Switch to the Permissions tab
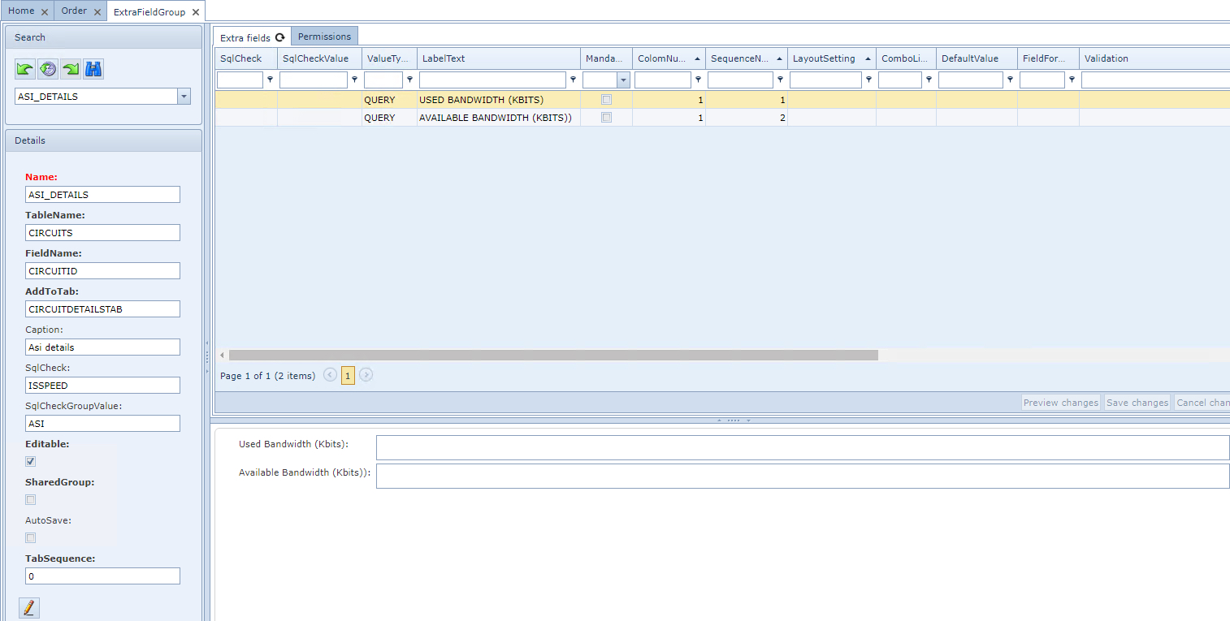The height and width of the screenshot is (621, 1230). tap(324, 37)
